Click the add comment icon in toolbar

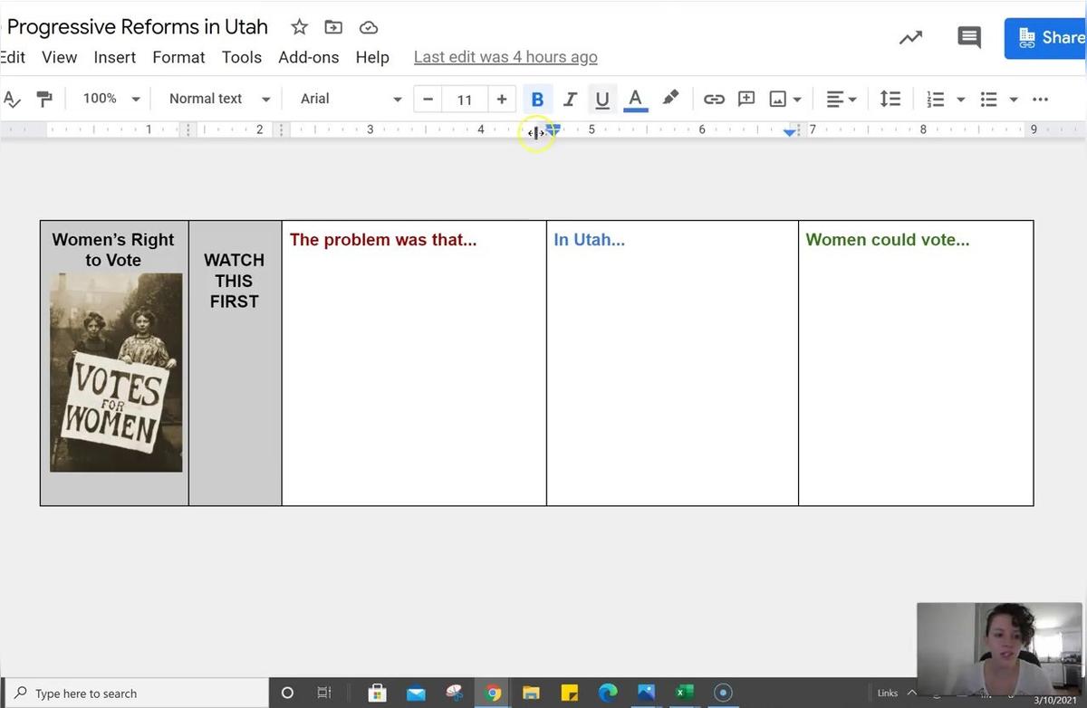(x=746, y=99)
